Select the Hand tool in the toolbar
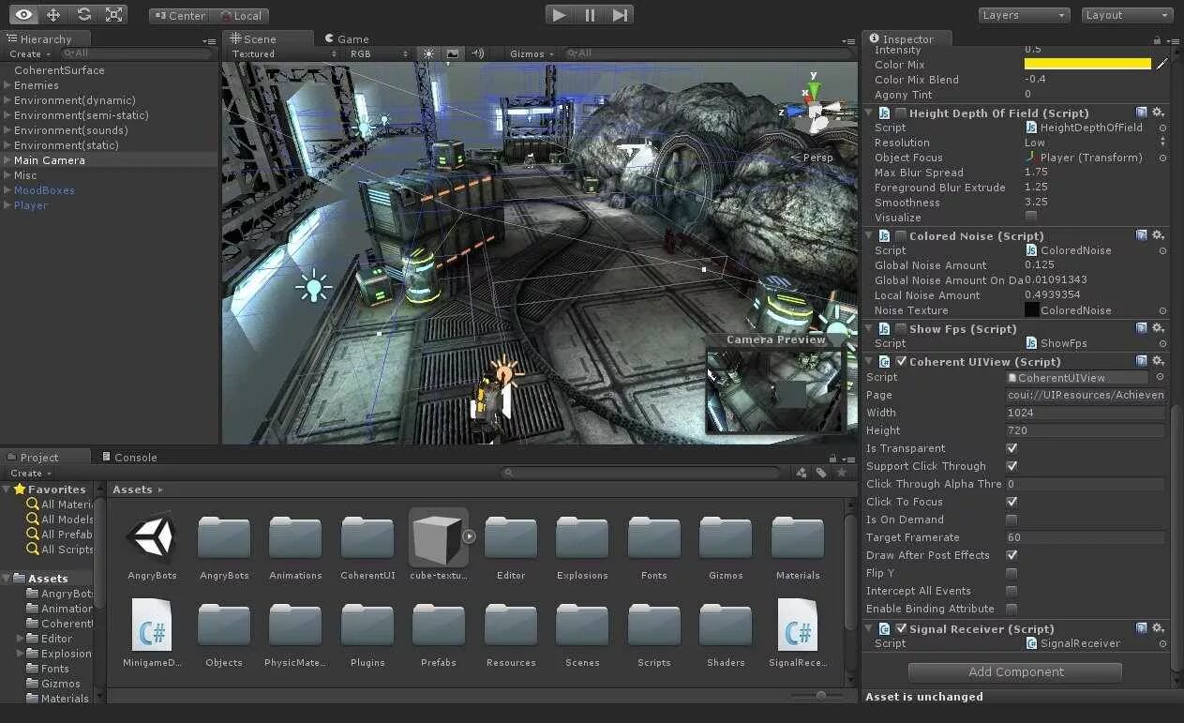Image resolution: width=1184 pixels, height=723 pixels. click(22, 14)
